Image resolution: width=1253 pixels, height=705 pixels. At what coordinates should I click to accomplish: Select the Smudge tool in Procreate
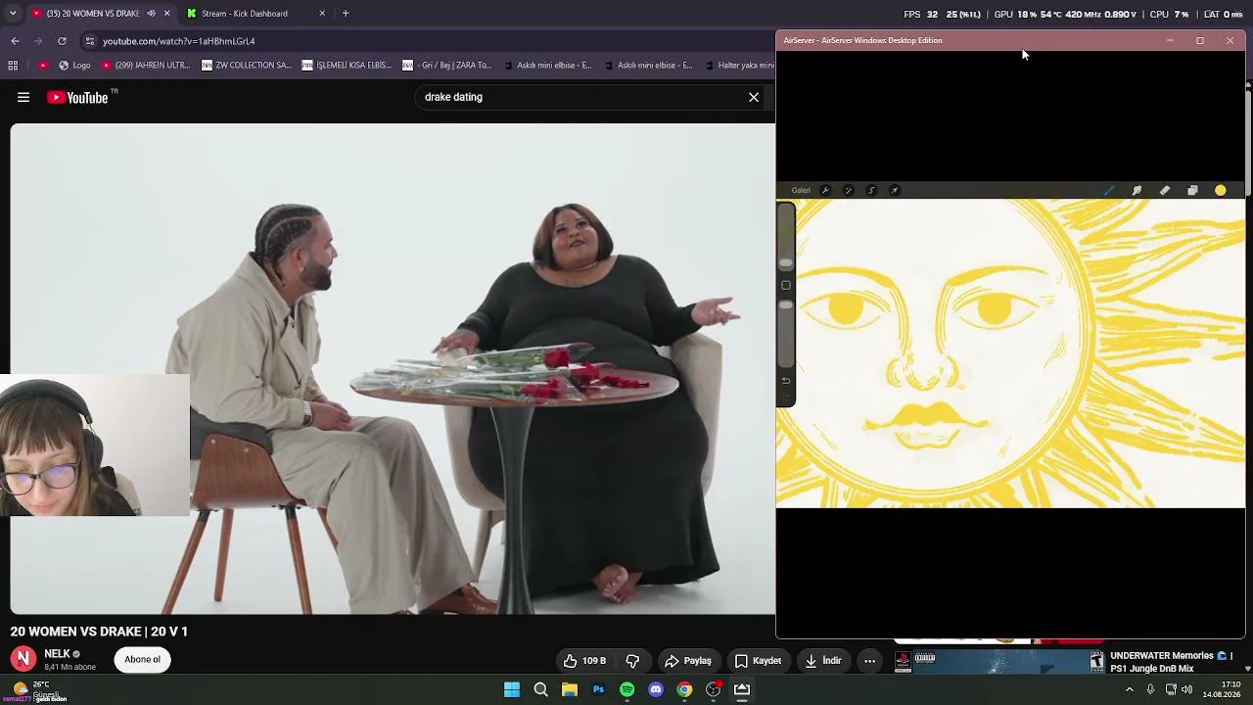pyautogui.click(x=1137, y=190)
